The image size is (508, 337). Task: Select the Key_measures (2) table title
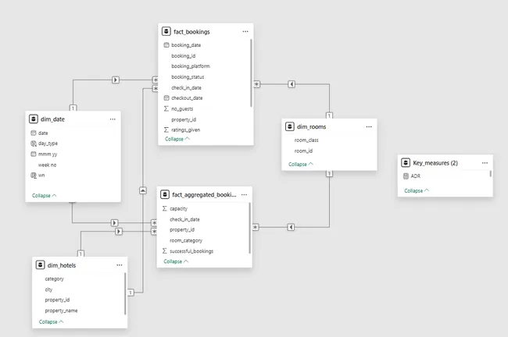(435, 163)
